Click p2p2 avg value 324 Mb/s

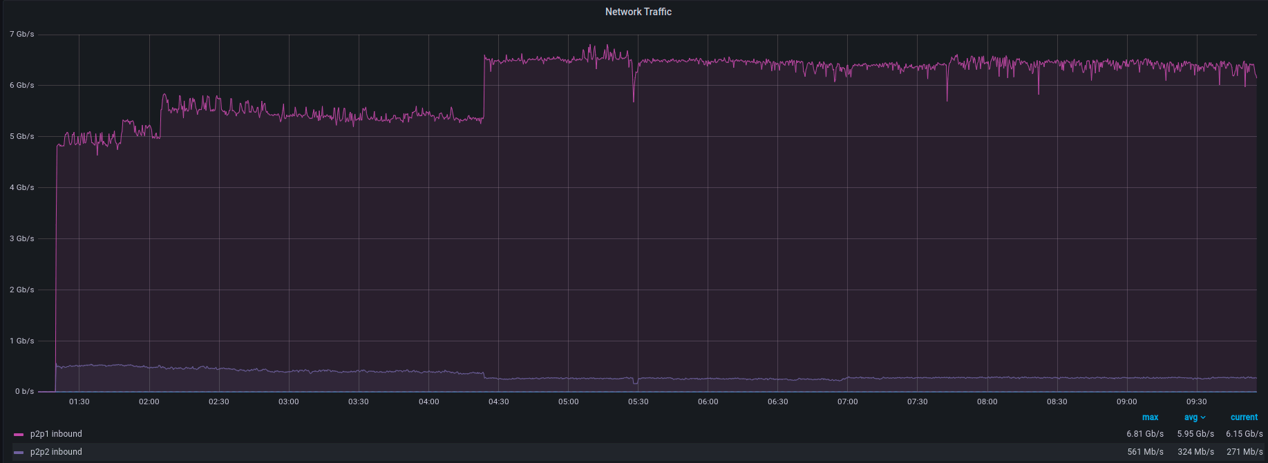pyautogui.click(x=1195, y=452)
